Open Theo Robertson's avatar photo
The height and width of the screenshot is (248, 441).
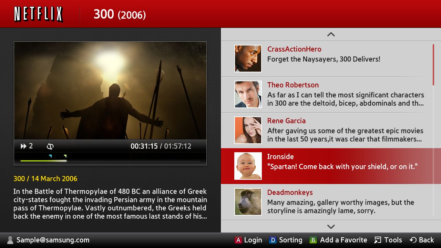click(248, 94)
